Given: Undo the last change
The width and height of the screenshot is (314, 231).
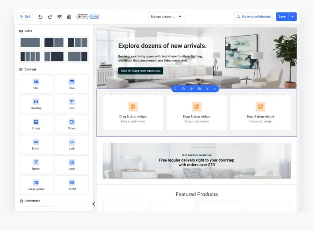Looking at the screenshot, I should point(41,16).
